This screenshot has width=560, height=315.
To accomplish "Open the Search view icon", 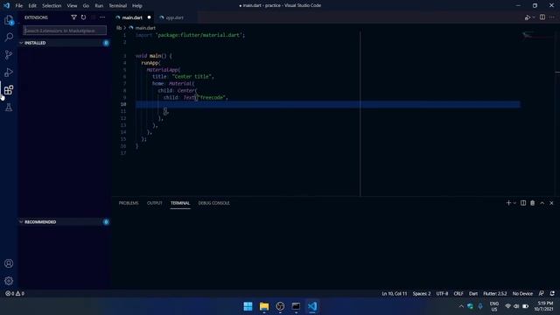I will (9, 37).
